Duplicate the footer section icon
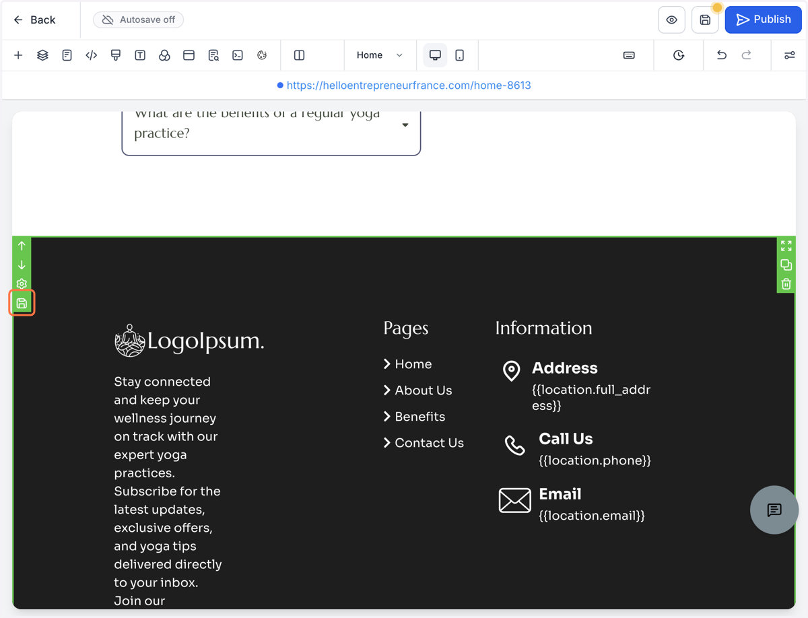808x618 pixels. tap(786, 265)
